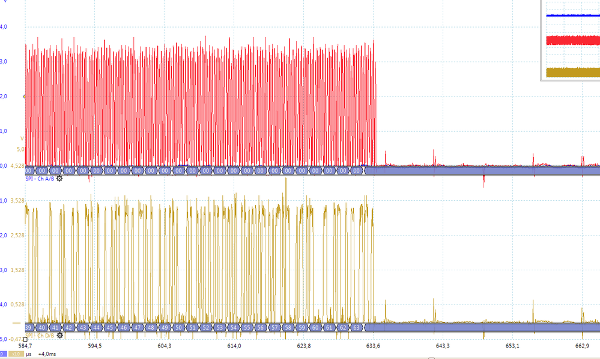600x359 pixels.
Task: Select decoded SPI packet 47
Action: click(x=137, y=327)
